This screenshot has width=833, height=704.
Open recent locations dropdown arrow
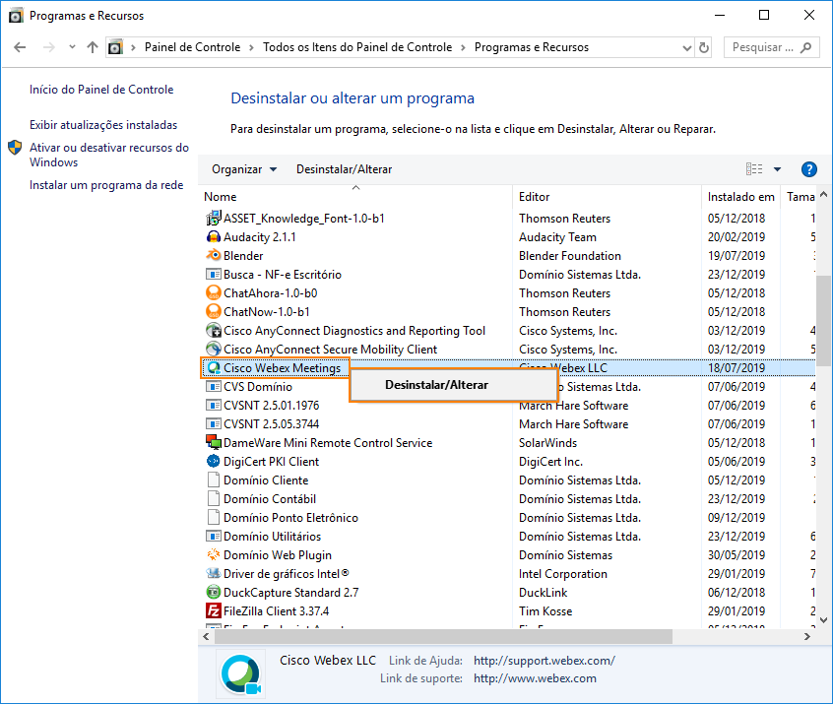pyautogui.click(x=72, y=47)
